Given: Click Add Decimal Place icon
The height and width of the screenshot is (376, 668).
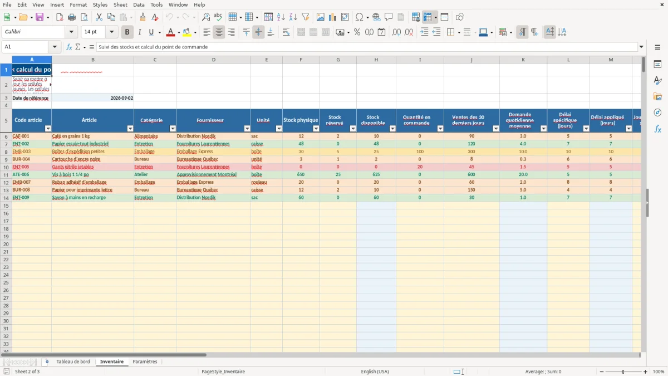Looking at the screenshot, I should (397, 32).
